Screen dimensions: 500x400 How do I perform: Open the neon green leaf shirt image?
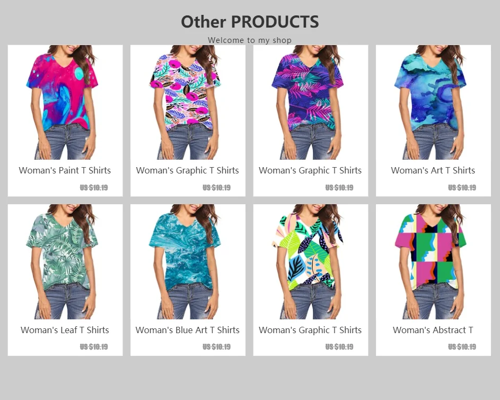311,262
